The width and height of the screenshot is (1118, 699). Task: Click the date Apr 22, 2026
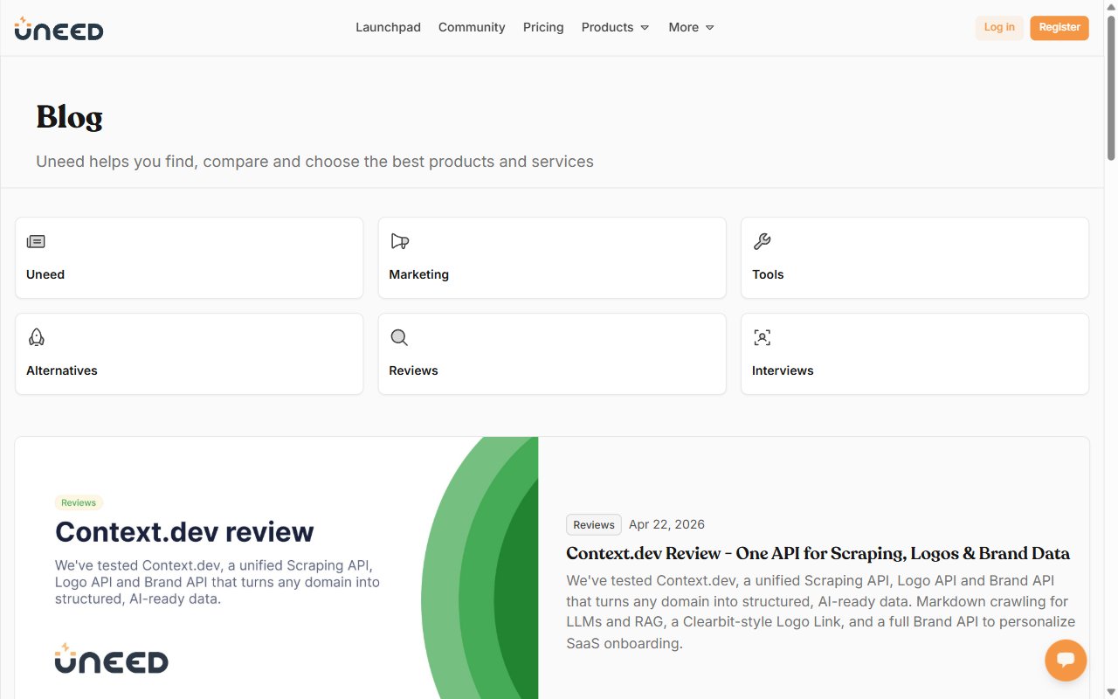(666, 524)
